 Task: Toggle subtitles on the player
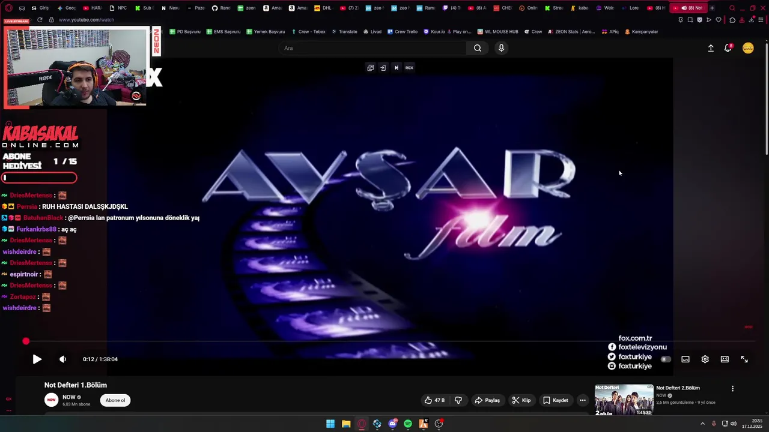(685, 359)
